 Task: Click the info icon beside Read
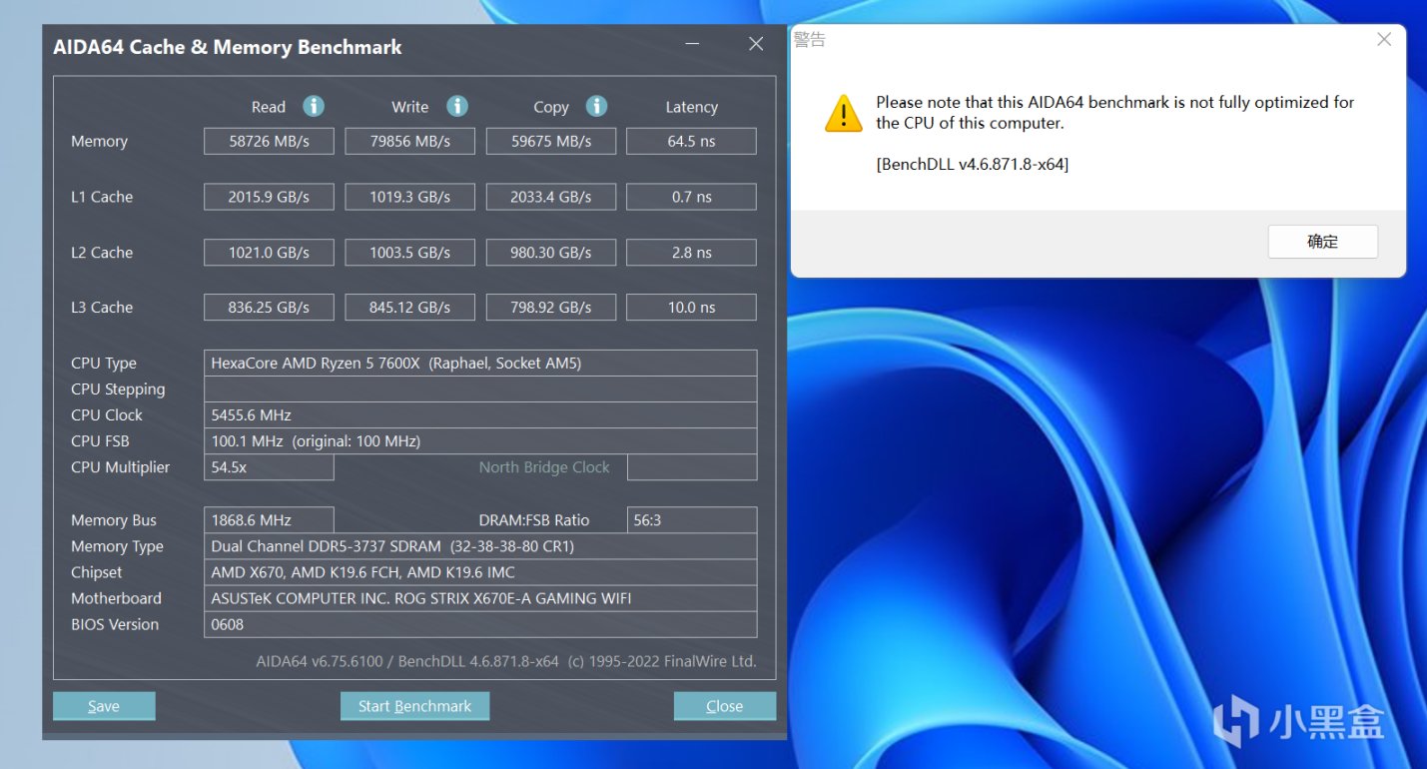(x=314, y=106)
